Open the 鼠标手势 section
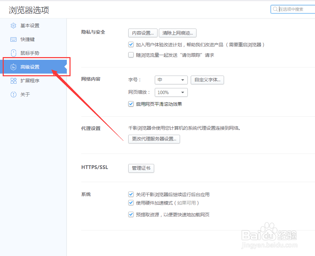This screenshot has width=315, height=256. (33, 53)
